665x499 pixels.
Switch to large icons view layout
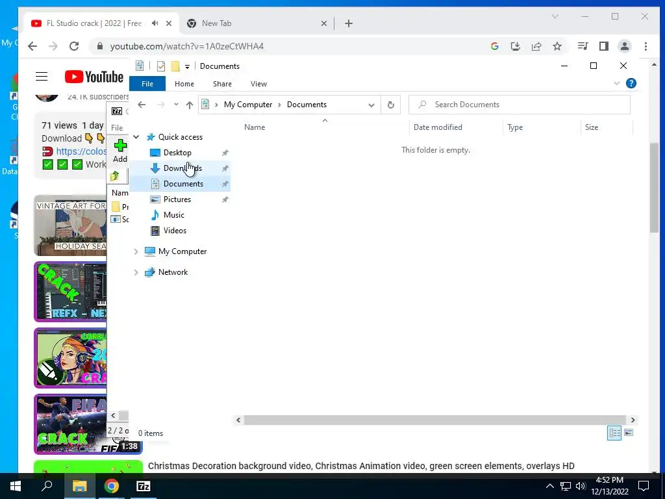tap(629, 433)
